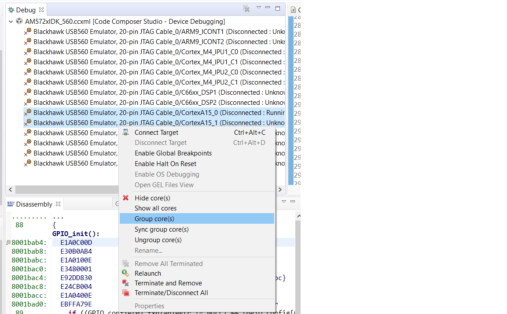
Task: Select the Cortex_M4_IPU2_C1 core entry
Action: (x=159, y=82)
